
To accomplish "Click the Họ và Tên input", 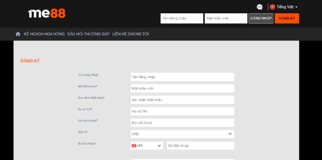I will [182, 111].
